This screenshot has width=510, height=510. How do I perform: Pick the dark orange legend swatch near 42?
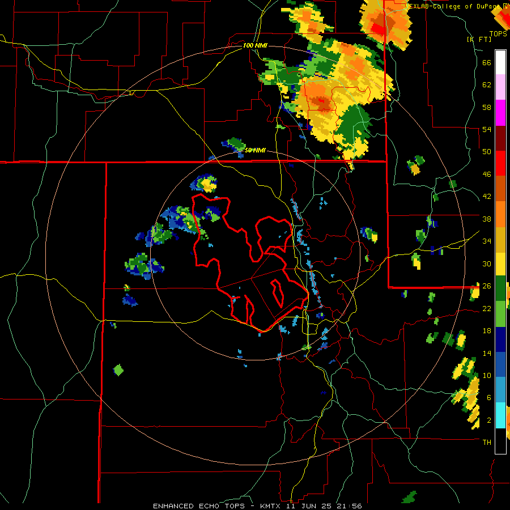click(x=500, y=189)
